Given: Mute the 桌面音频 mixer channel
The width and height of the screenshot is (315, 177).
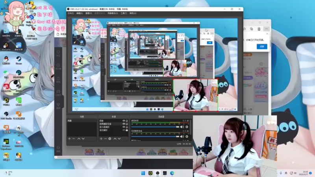Looking at the screenshot, I should click(182, 127).
